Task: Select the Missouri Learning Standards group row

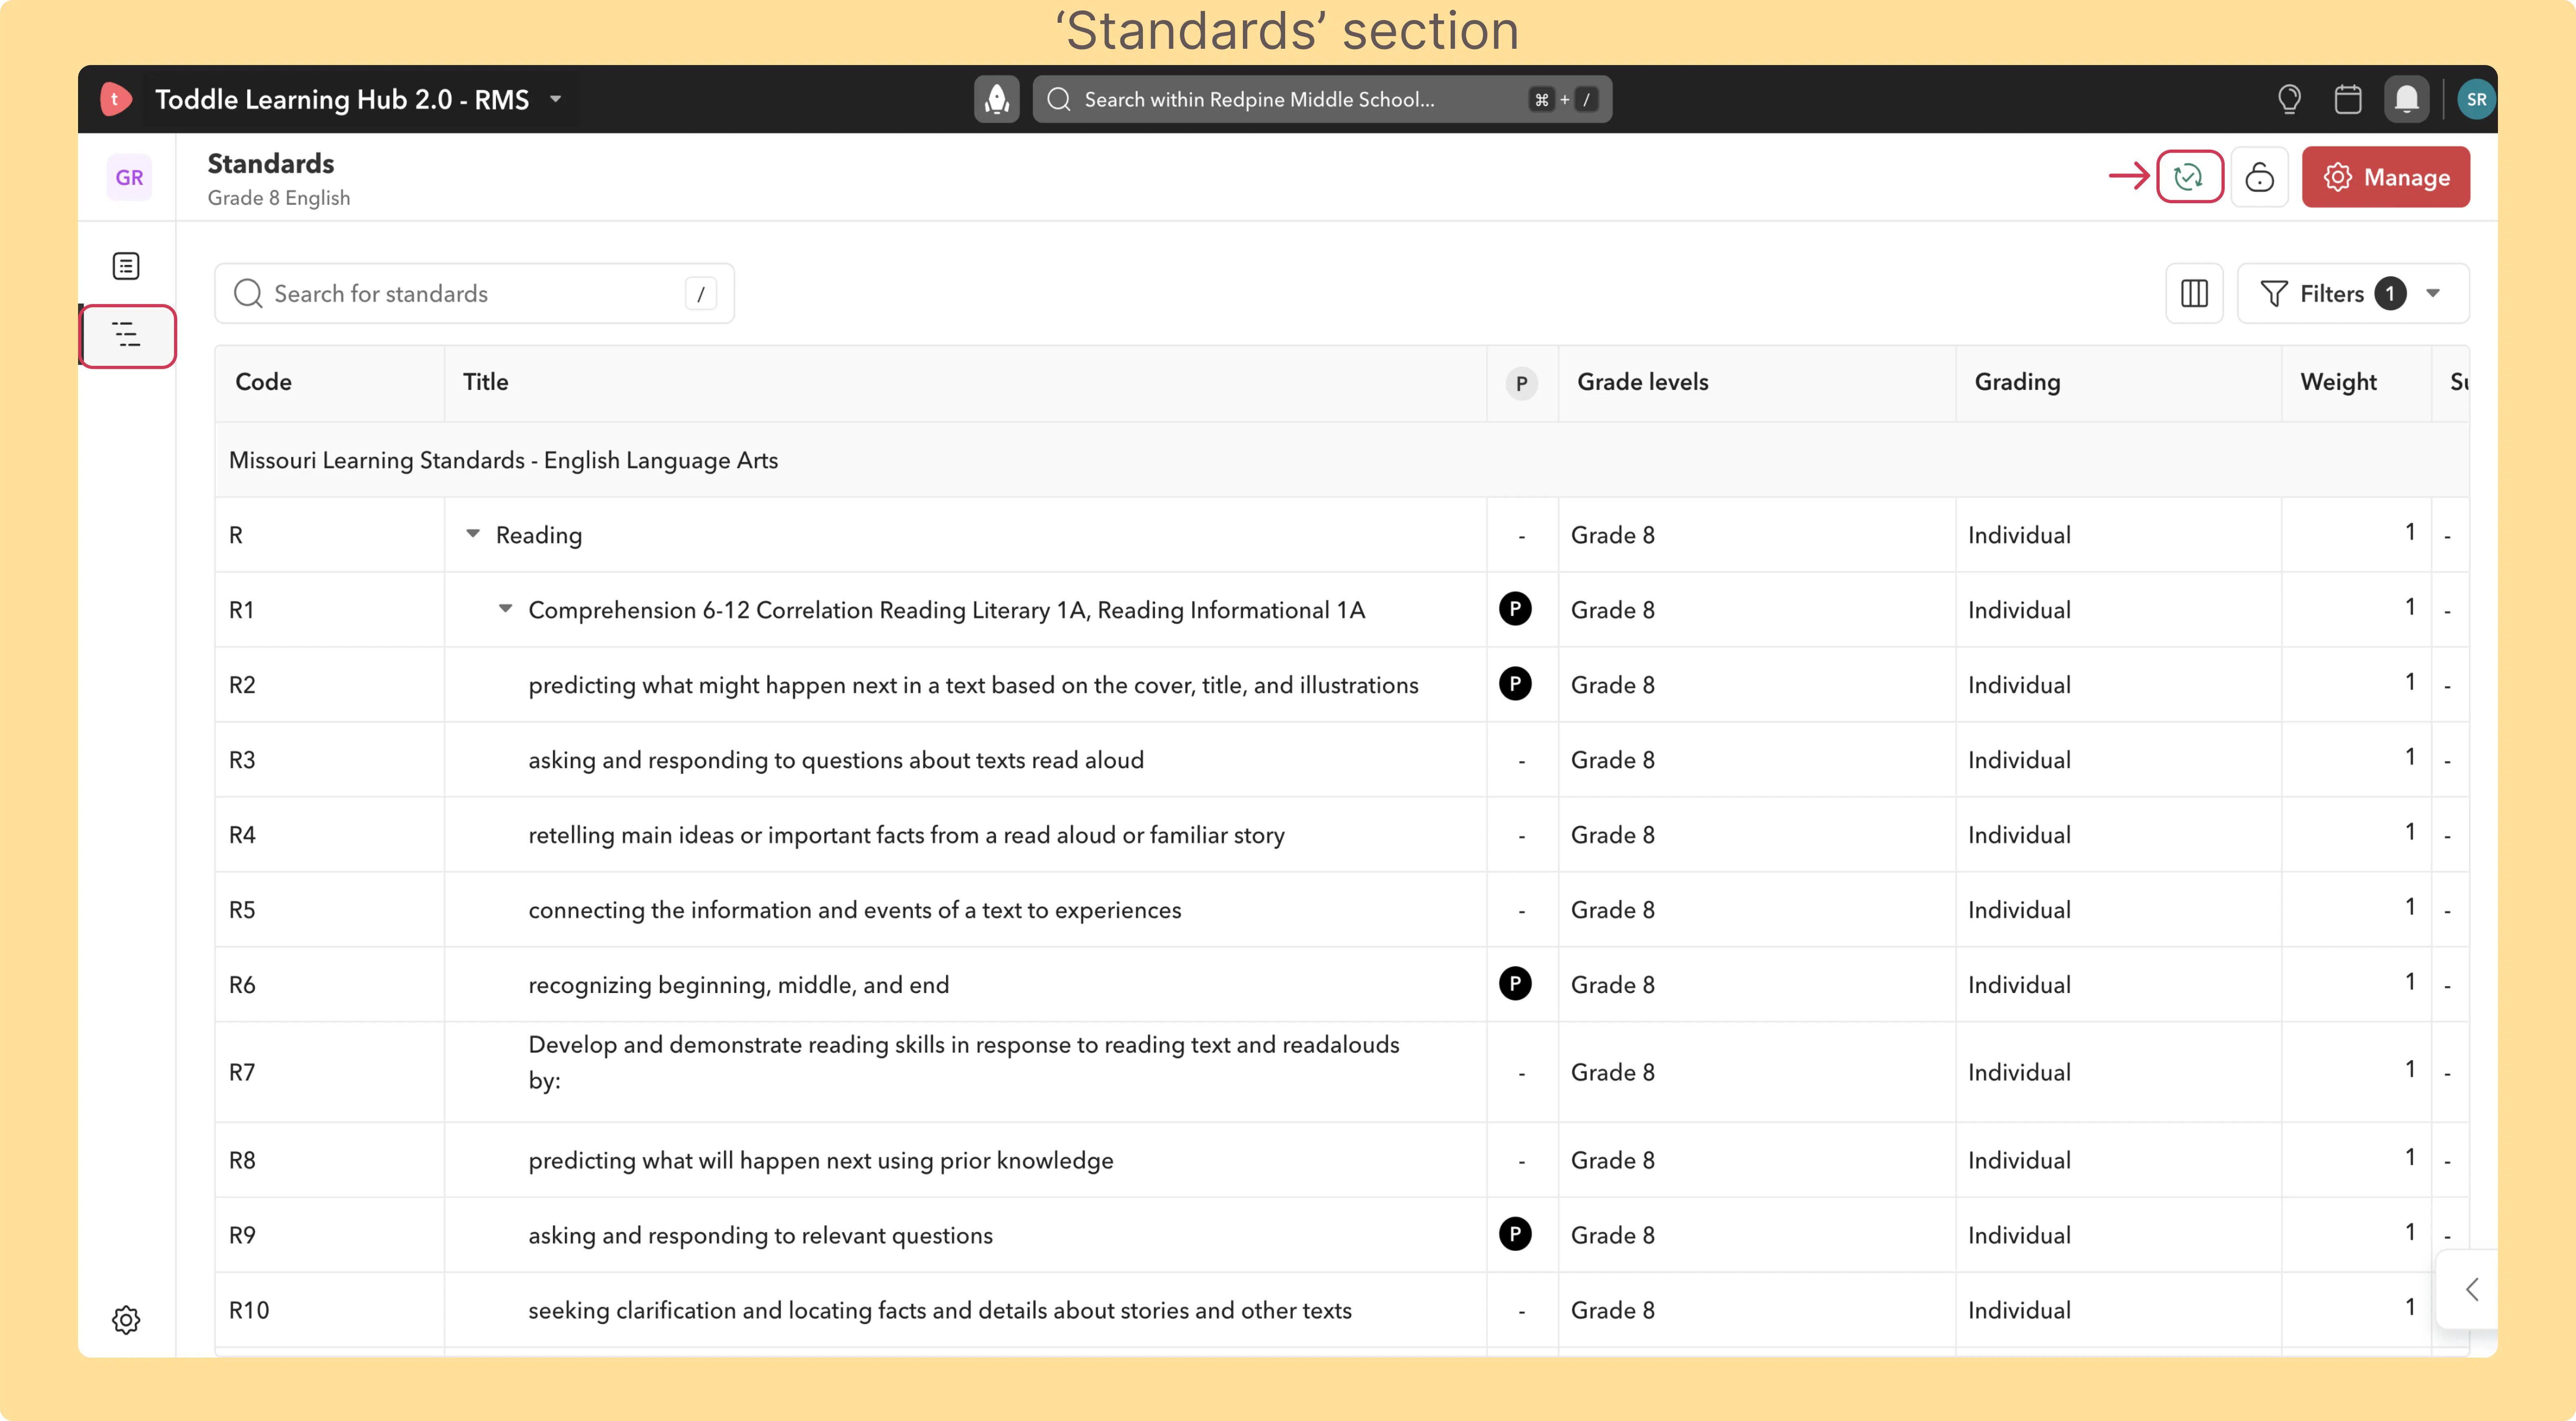Action: pyautogui.click(x=1342, y=460)
